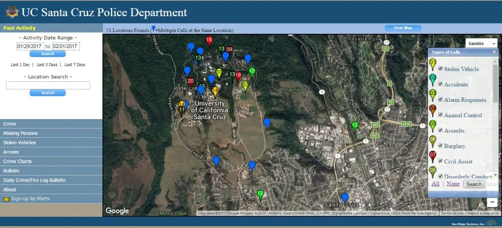Viewport: 502px width, 228px height.
Task: Click the red 16 map marker
Action: click(209, 41)
